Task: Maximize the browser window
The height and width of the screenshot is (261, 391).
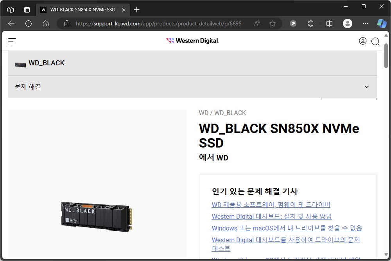Action: click(x=364, y=7)
